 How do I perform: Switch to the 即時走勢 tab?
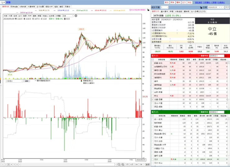[14, 7]
